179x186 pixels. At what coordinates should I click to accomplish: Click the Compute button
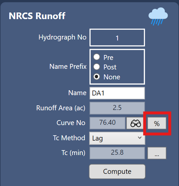(x=117, y=172)
